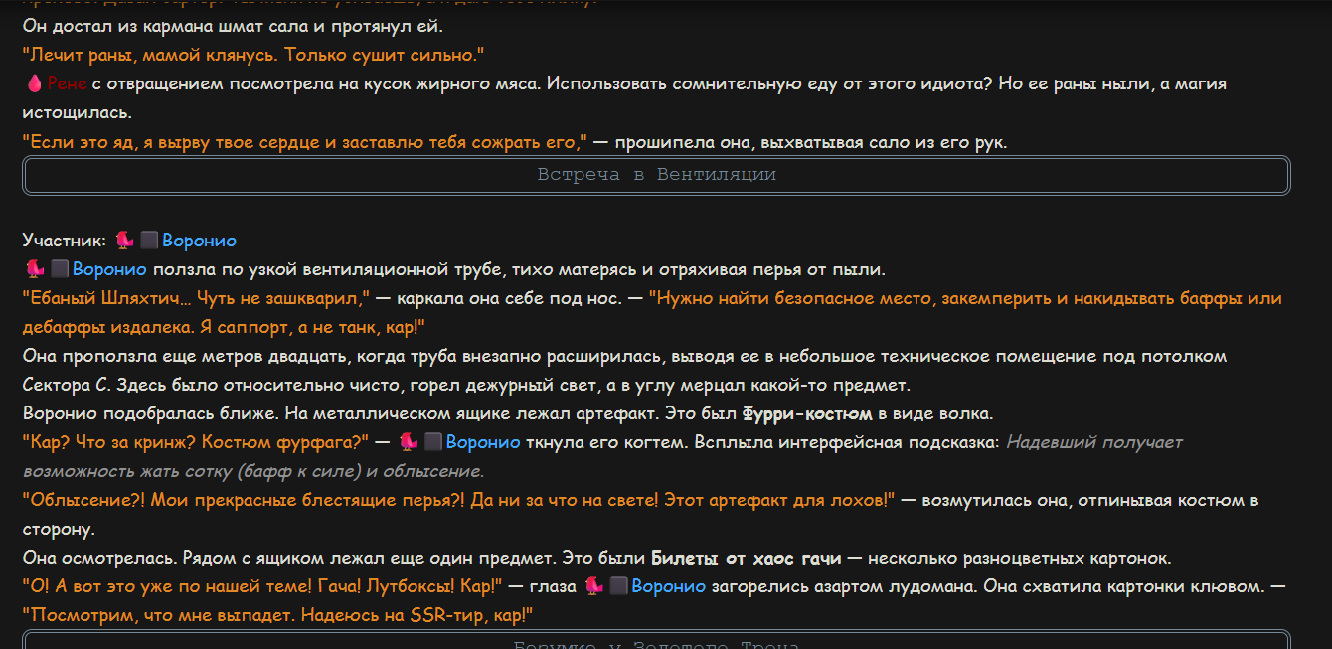This screenshot has height=649, width=1332.
Task: Click the quote 'Облысение?! Мои прекрасные блестящие перья?!'
Action: (x=459, y=500)
